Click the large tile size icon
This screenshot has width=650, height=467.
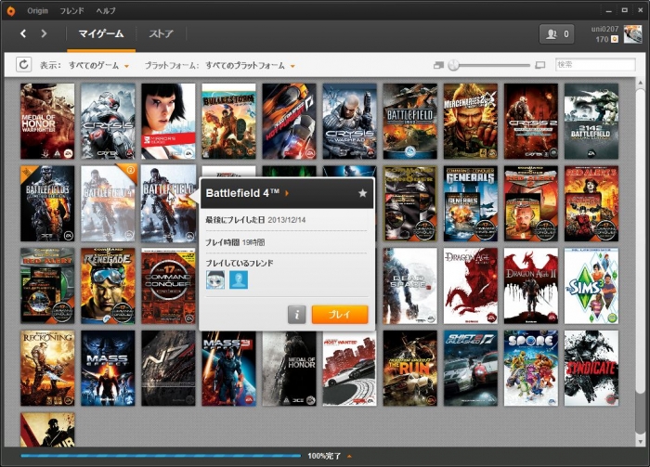pos(540,65)
